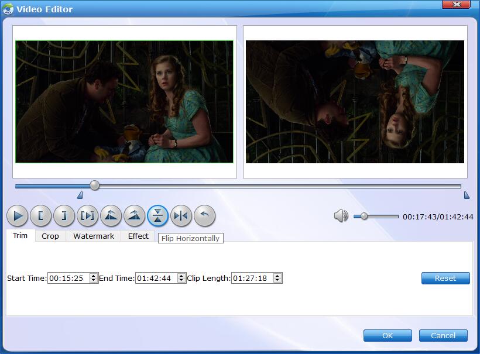
Task: Confirm edits with OK button
Action: pyautogui.click(x=388, y=336)
